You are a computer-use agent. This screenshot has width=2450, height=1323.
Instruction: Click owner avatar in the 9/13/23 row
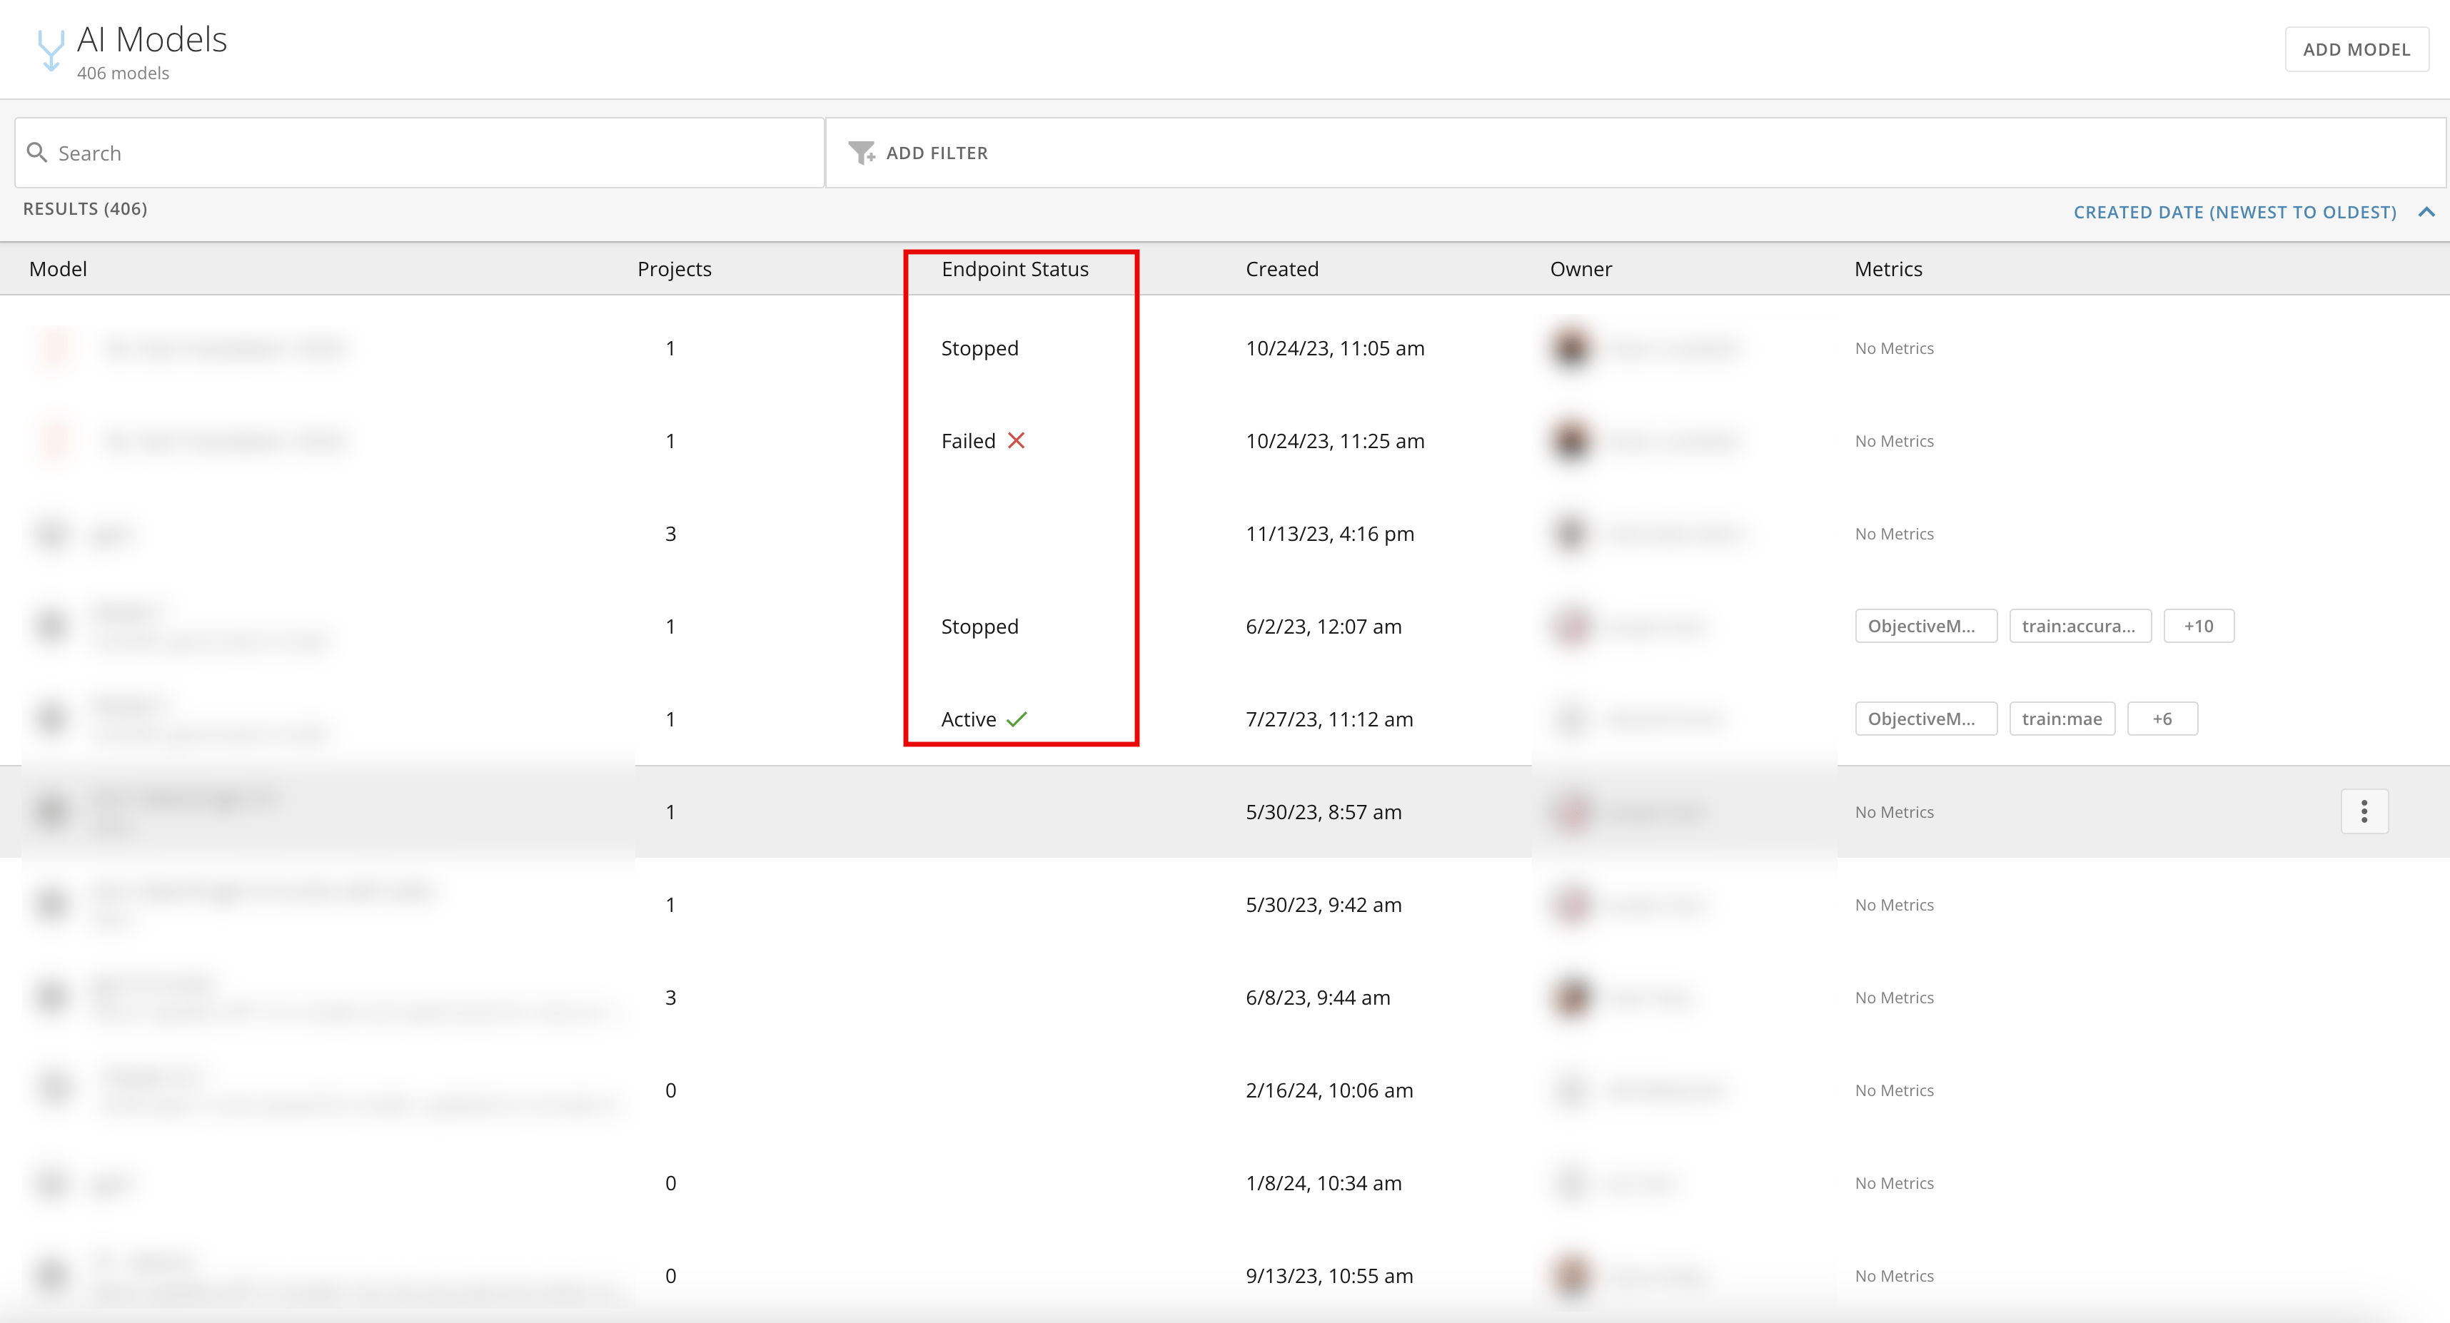coord(1571,1275)
